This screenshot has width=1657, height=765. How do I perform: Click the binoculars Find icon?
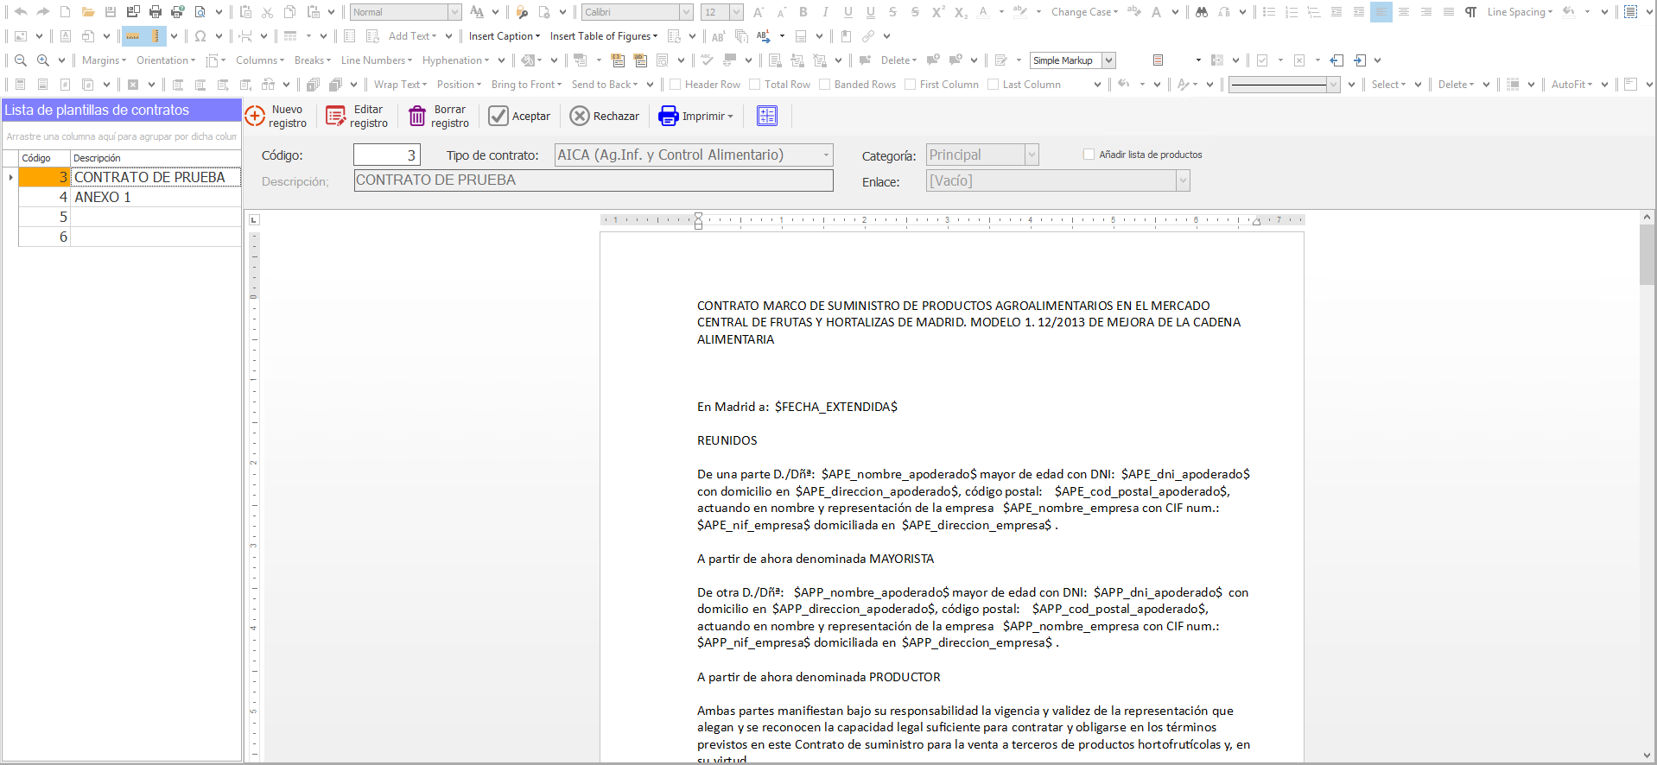pyautogui.click(x=1201, y=12)
